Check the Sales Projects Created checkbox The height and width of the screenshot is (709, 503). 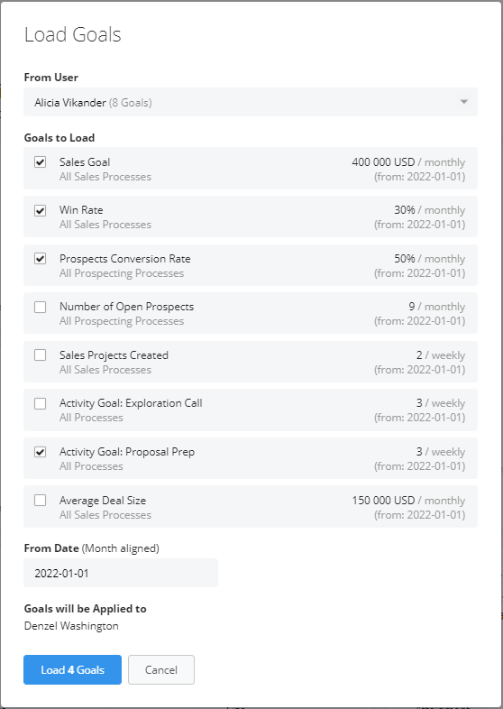pos(41,355)
